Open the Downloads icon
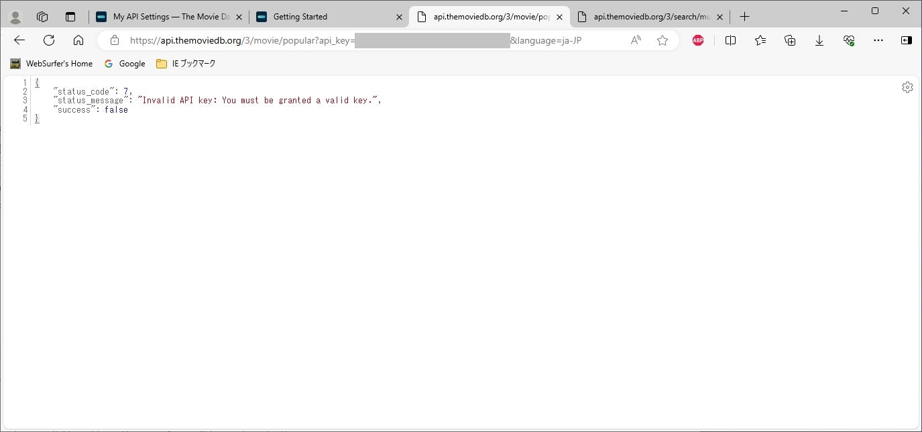This screenshot has height=432, width=922. point(819,40)
